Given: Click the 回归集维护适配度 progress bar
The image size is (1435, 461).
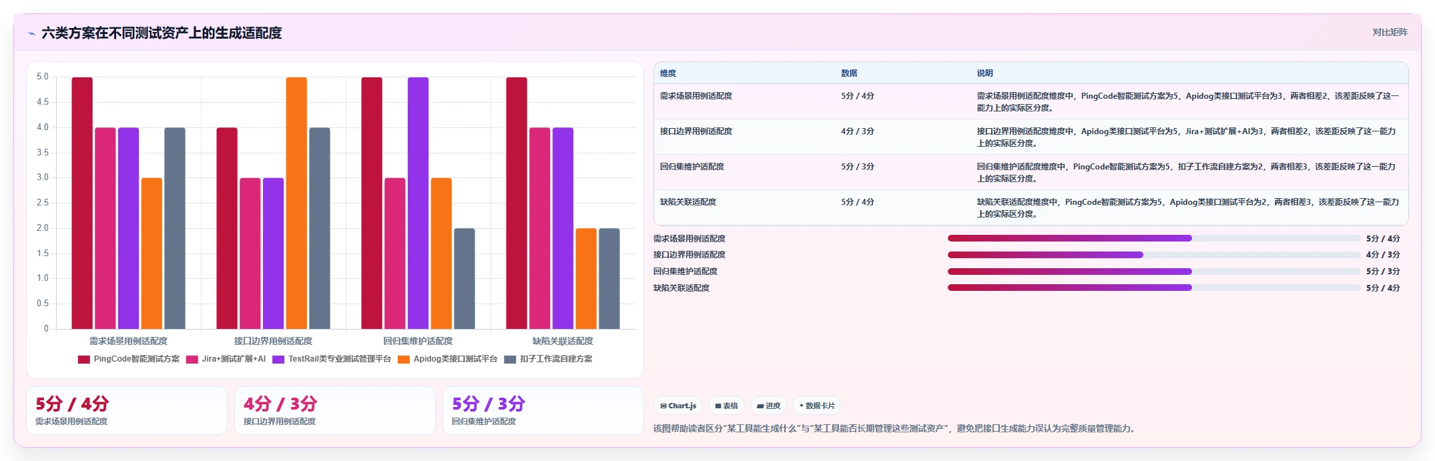Looking at the screenshot, I should tap(1153, 272).
